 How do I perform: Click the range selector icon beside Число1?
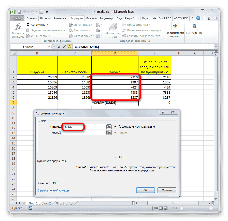tap(109, 126)
